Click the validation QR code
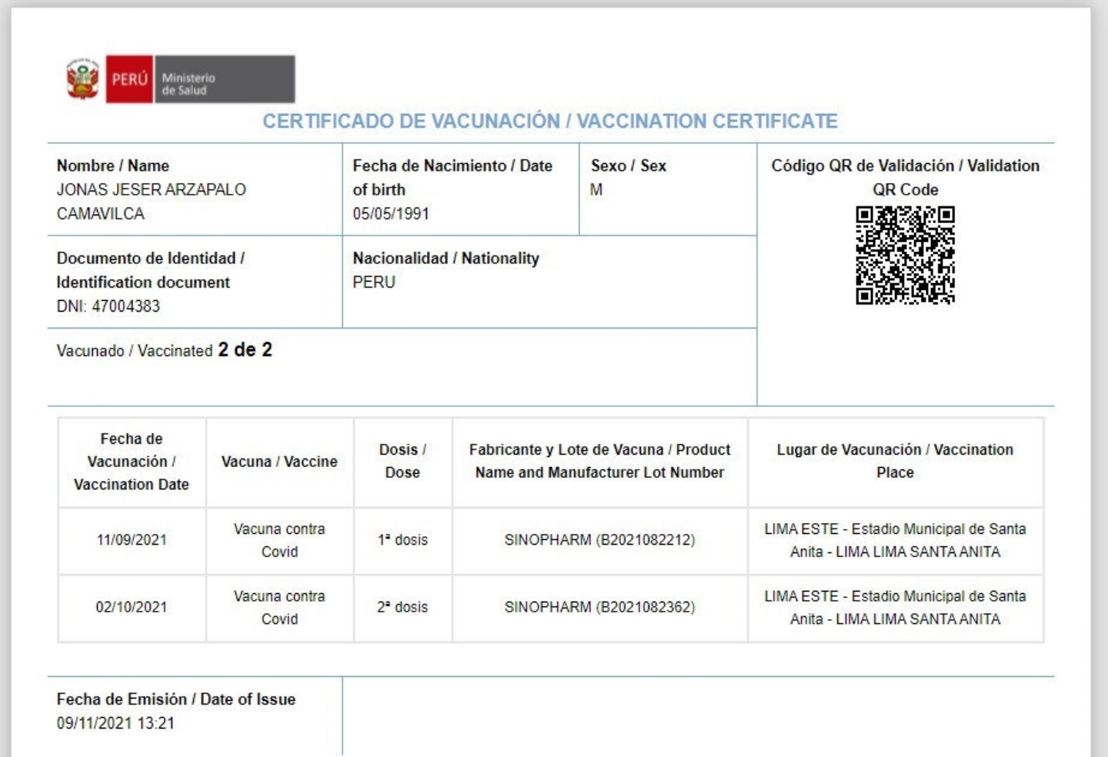This screenshot has height=757, width=1108. click(x=905, y=255)
